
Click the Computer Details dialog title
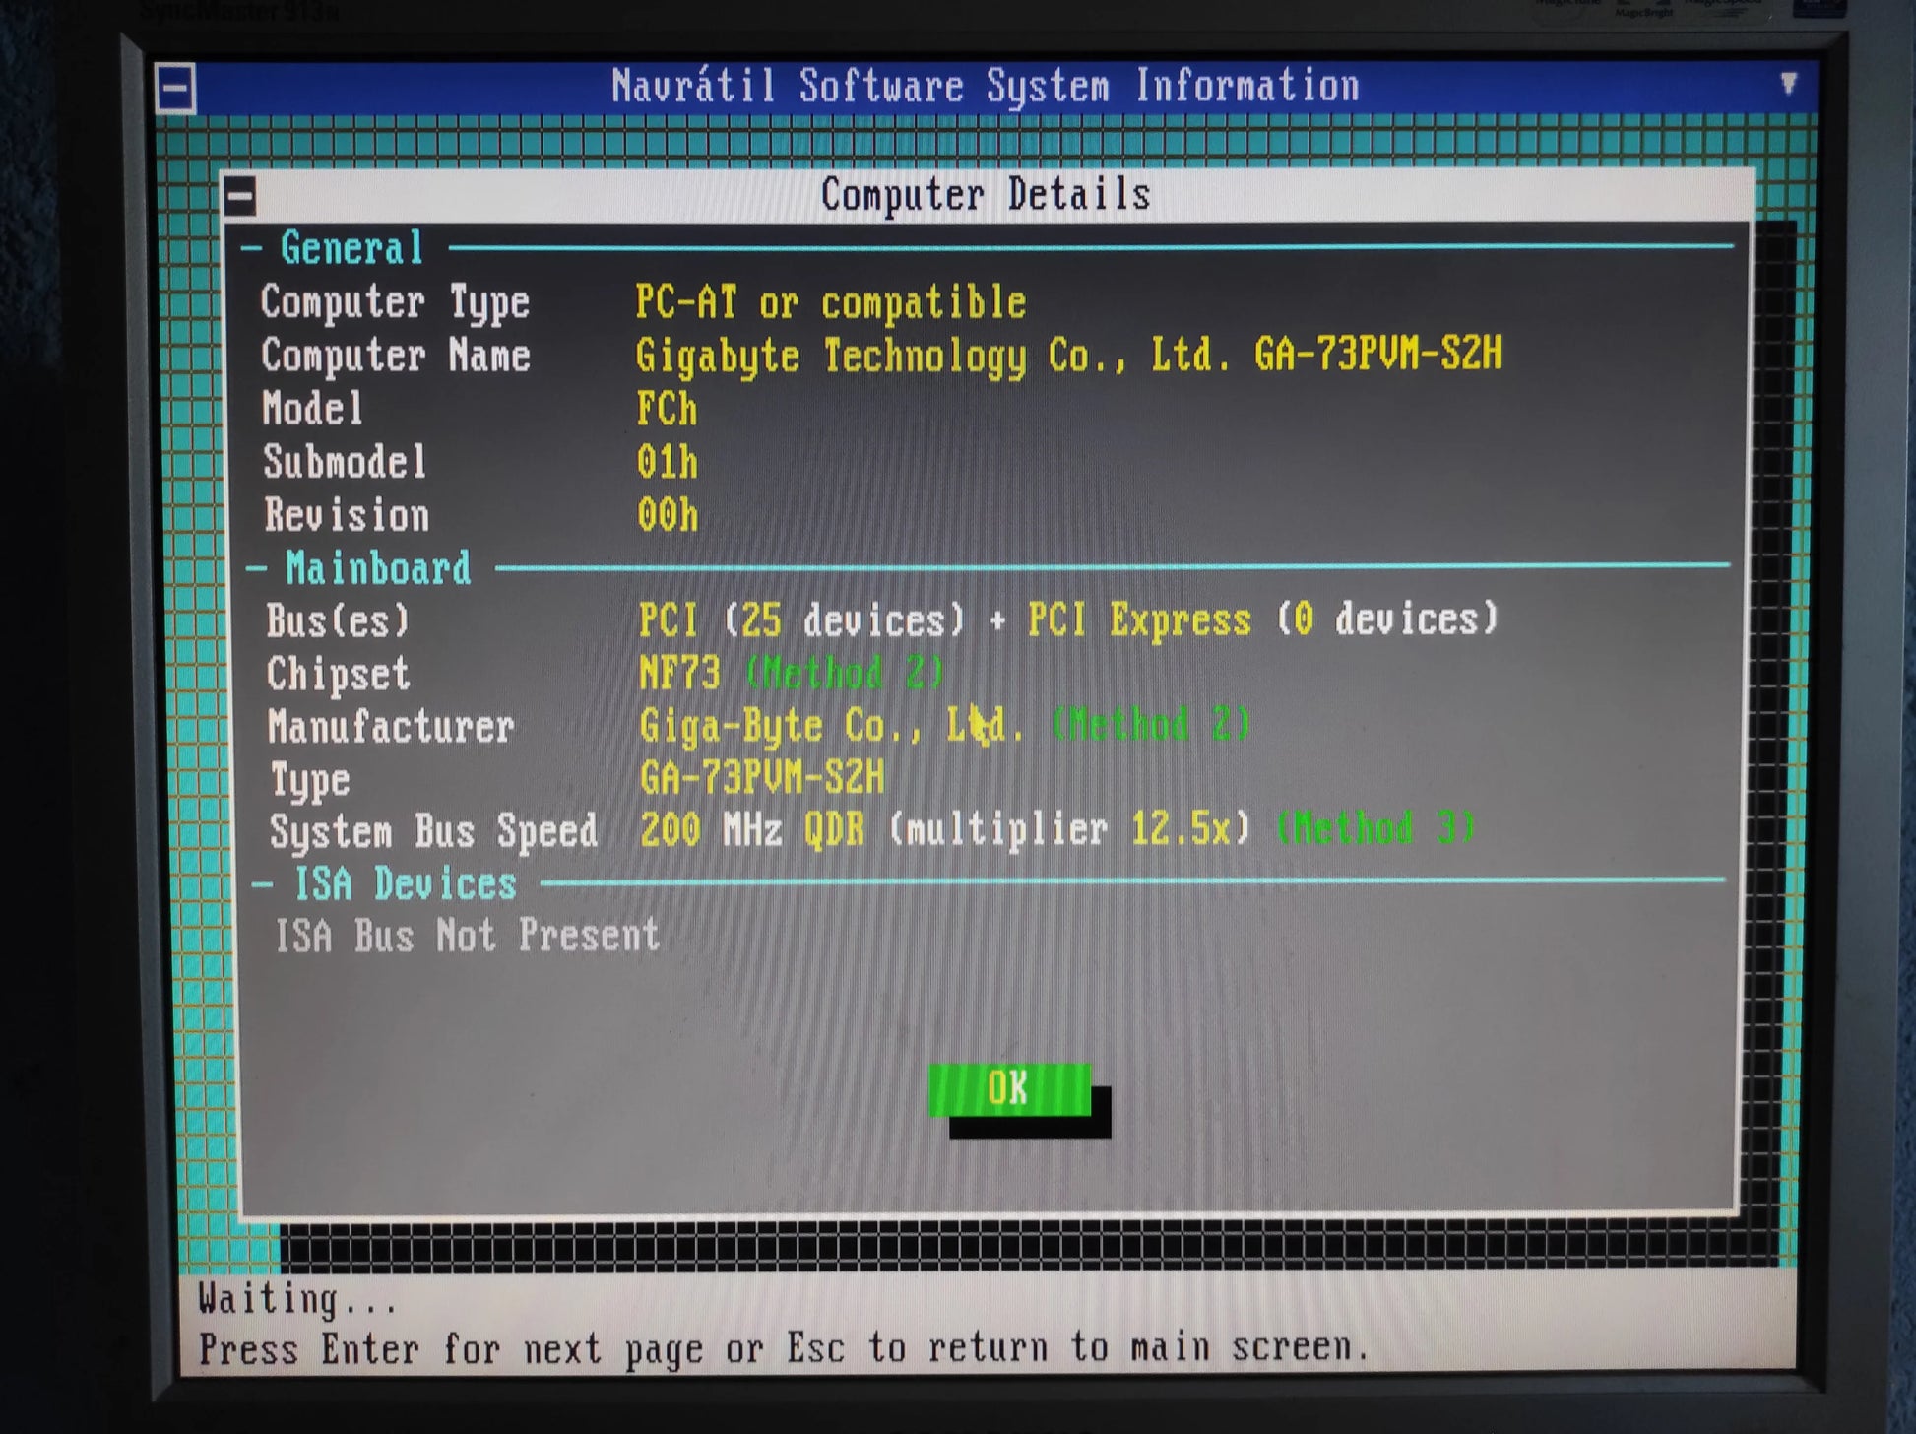pos(986,195)
